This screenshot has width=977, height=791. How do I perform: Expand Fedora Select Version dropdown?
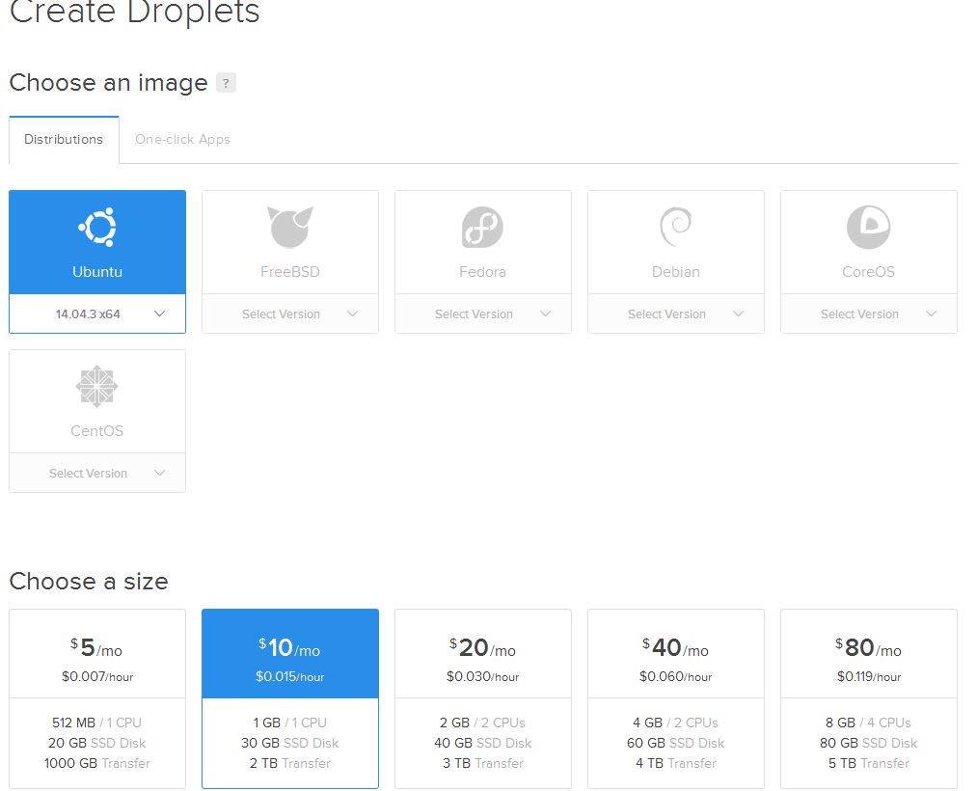483,314
